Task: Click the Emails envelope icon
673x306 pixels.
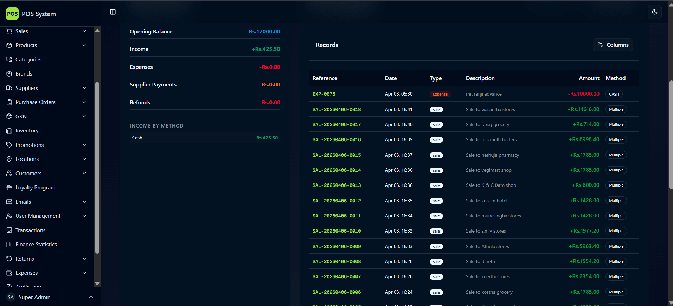Action: coord(9,202)
